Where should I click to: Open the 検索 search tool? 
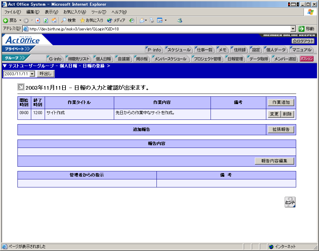pyautogui.click(x=69, y=20)
